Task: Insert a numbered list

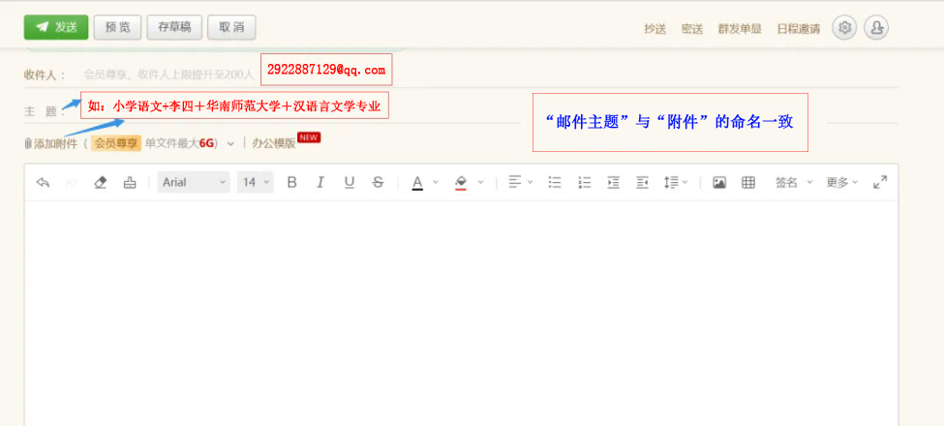Action: point(584,182)
